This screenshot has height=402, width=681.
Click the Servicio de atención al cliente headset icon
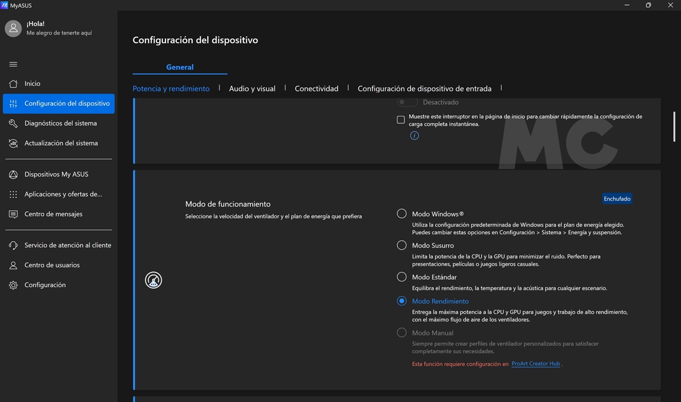13,246
